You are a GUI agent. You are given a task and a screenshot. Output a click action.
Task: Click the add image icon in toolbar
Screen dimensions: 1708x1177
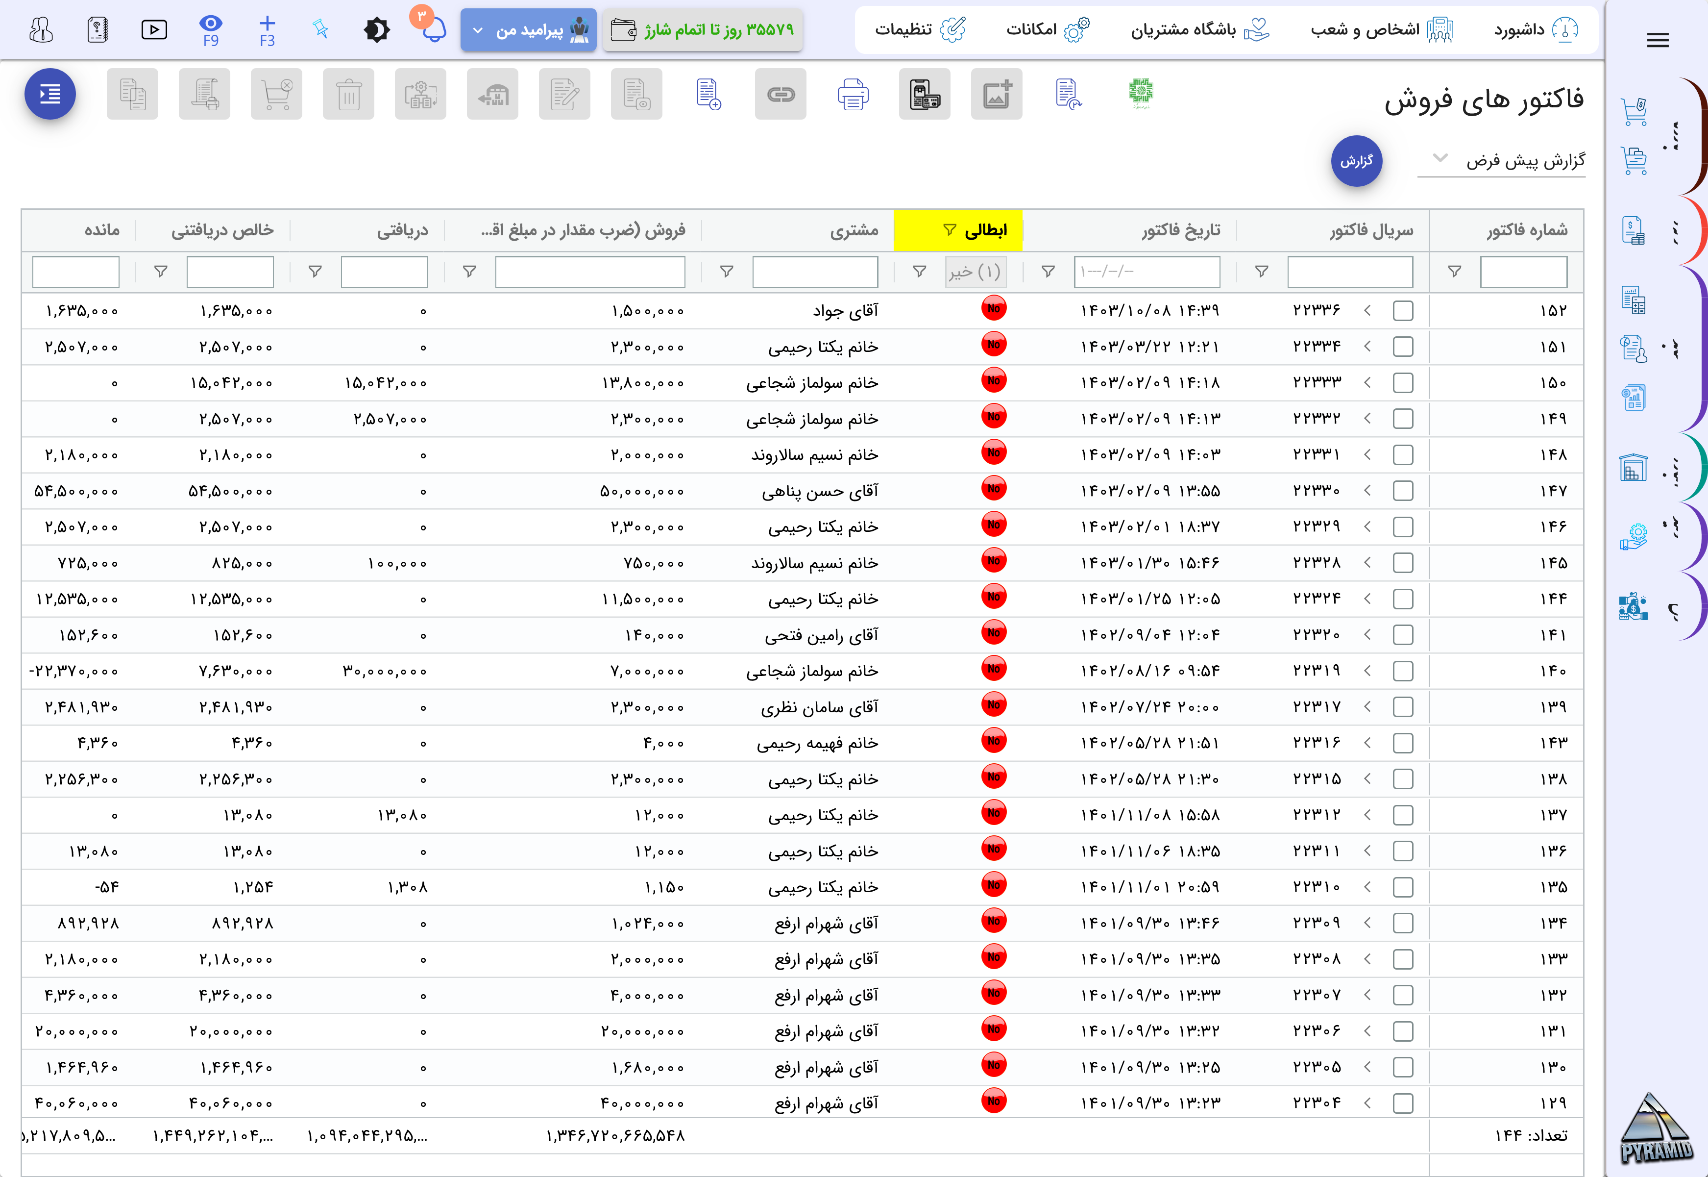[x=997, y=95]
